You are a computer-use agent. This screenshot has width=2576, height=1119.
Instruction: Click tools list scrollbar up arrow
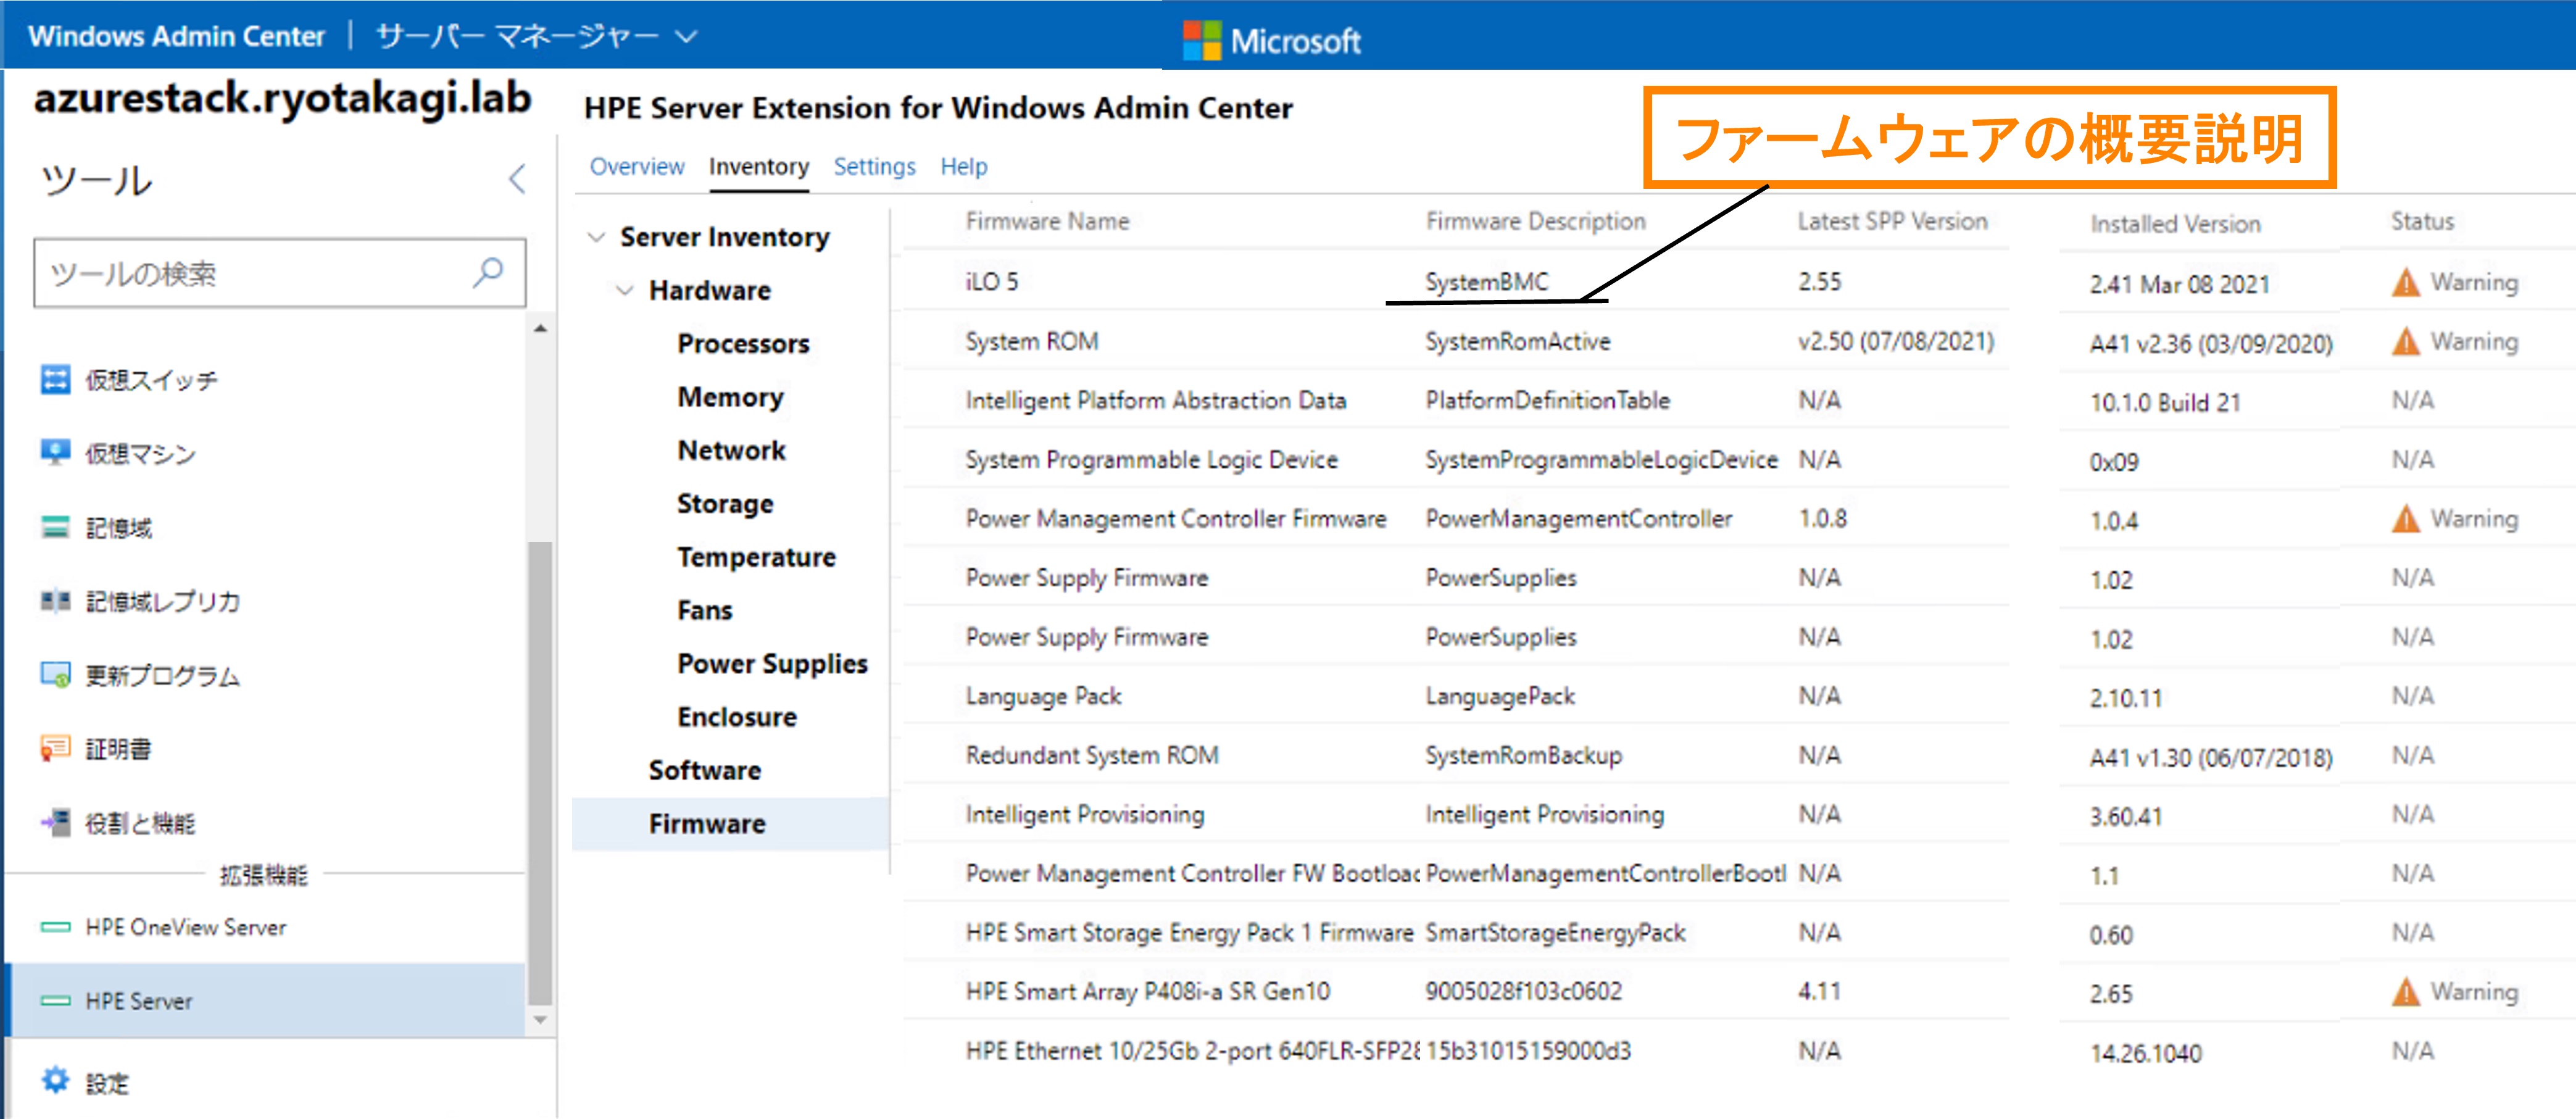click(540, 328)
